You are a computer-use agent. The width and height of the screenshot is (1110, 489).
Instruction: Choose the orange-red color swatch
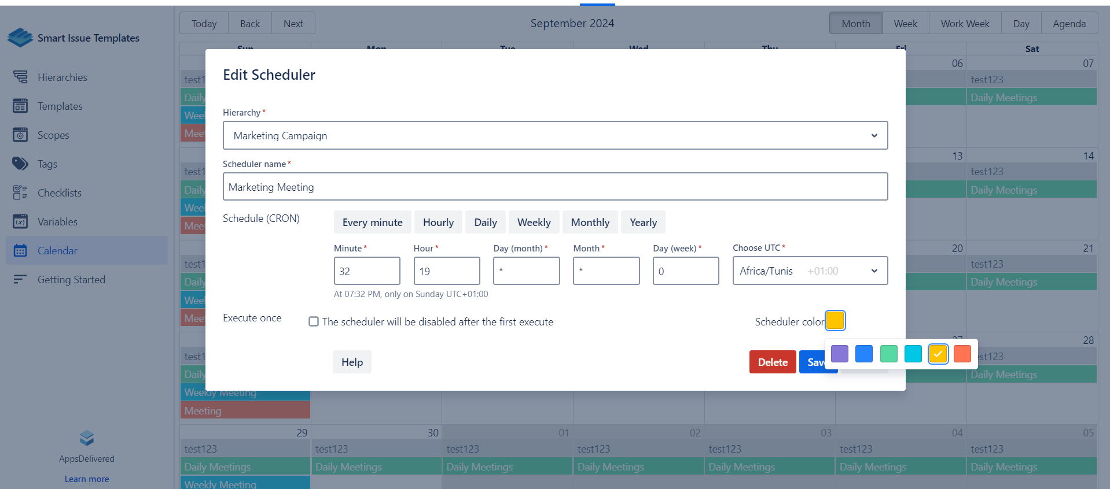click(962, 354)
